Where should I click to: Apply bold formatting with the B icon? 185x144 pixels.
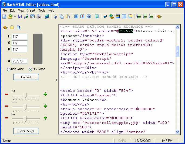[x=76, y=17]
